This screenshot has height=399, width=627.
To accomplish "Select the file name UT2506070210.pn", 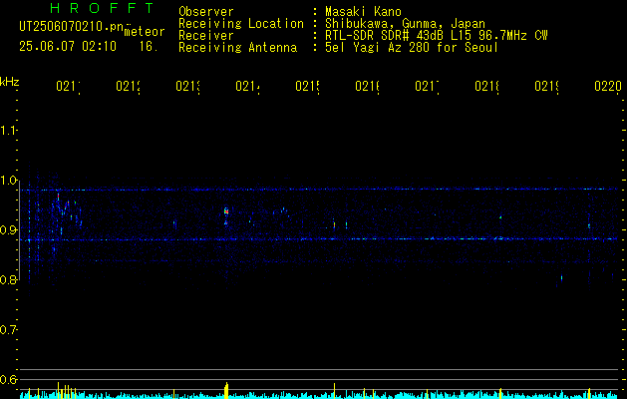I will tap(72, 27).
